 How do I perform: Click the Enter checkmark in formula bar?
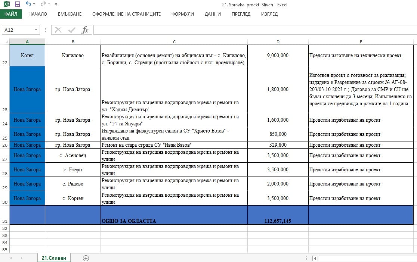click(x=71, y=30)
